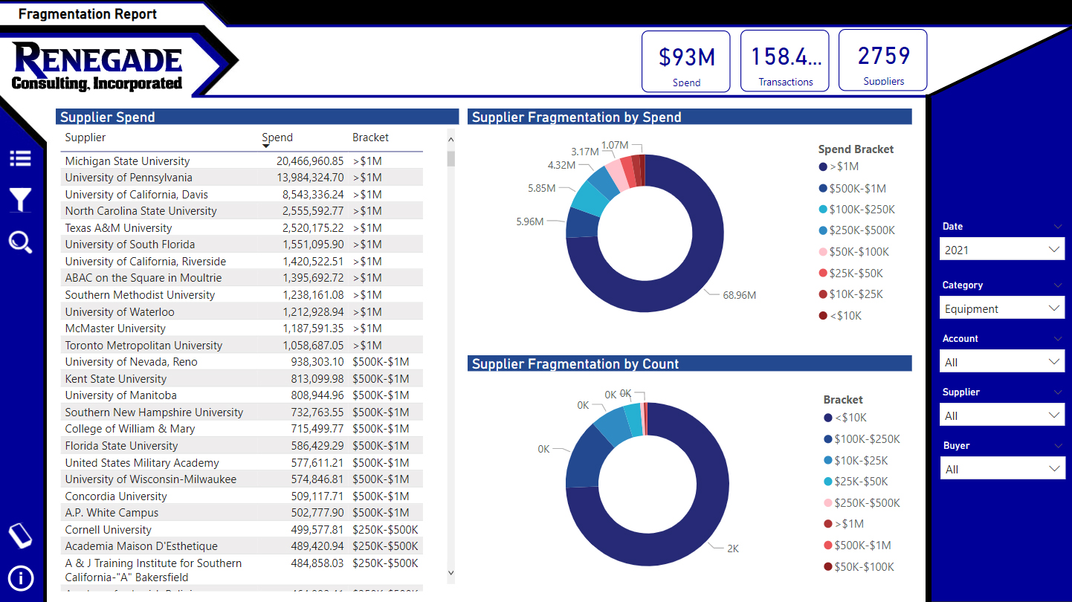1072x602 pixels.
Task: Open the Date dropdown showing 2021
Action: pyautogui.click(x=1002, y=250)
